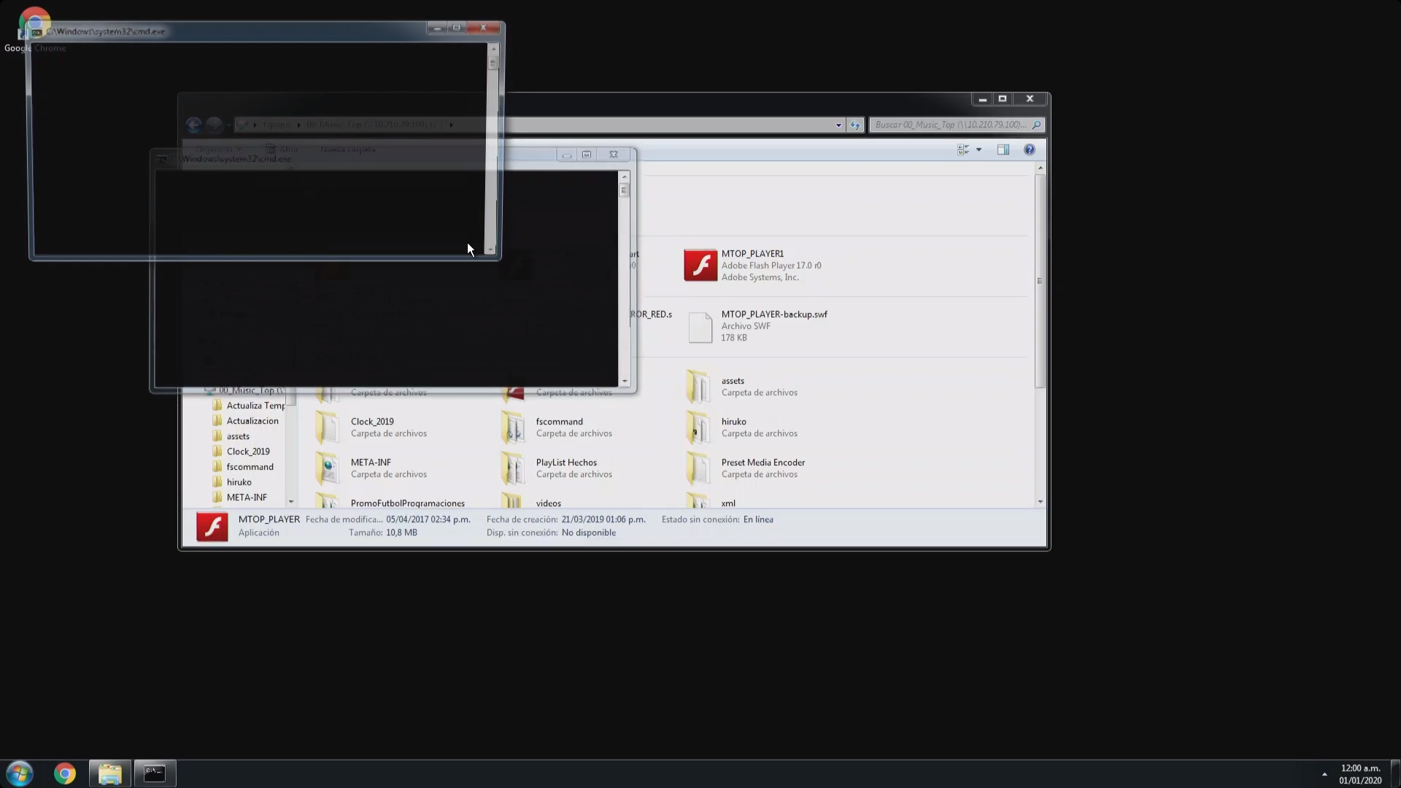Switch to cmd.exe on the taskbar

pyautogui.click(x=155, y=773)
